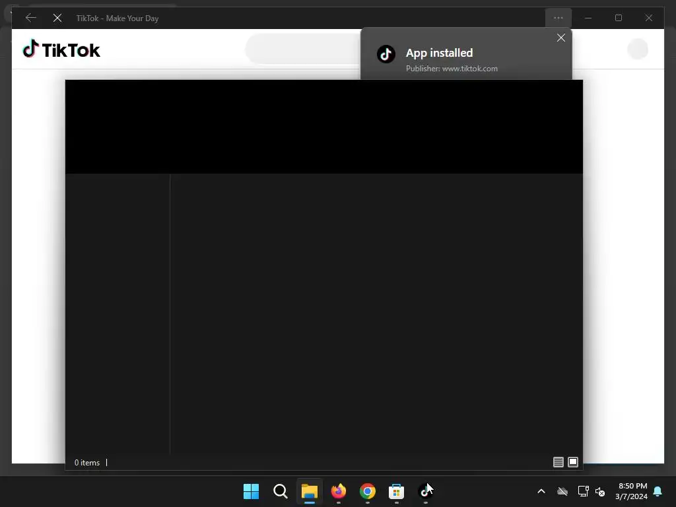Stop loading with the X beside the title

click(57, 18)
